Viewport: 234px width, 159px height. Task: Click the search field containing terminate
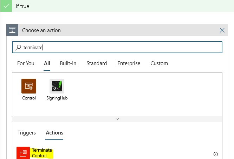click(117, 47)
